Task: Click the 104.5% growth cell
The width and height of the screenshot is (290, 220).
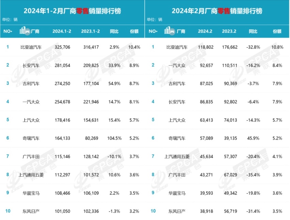Action: [x=114, y=138]
